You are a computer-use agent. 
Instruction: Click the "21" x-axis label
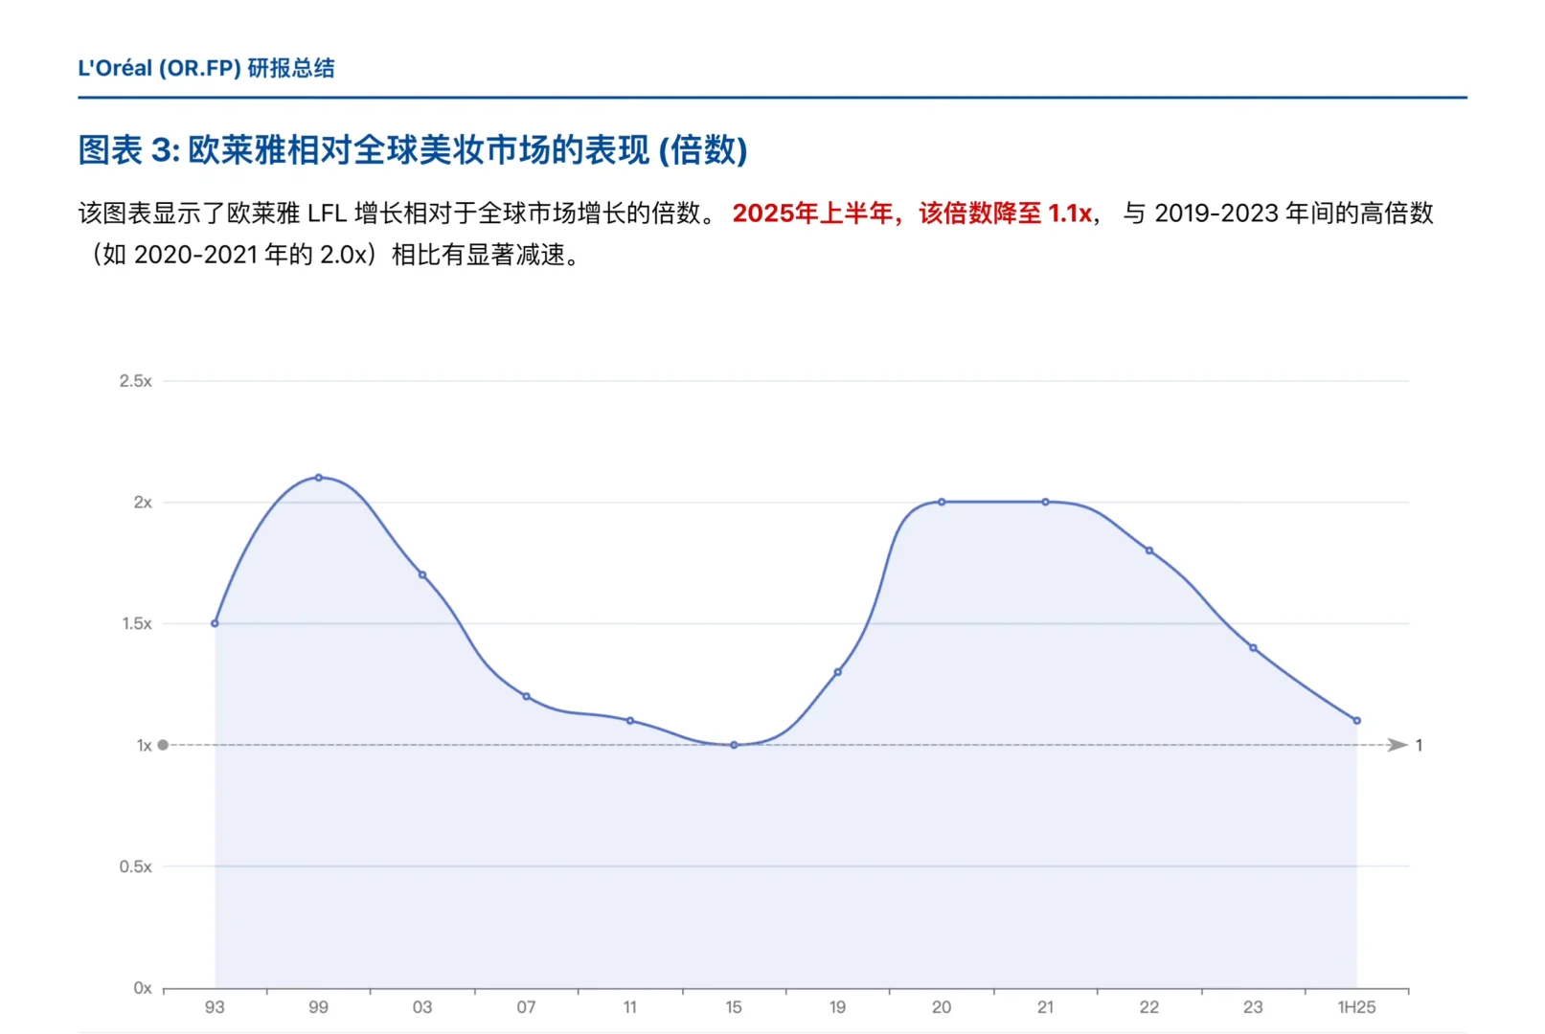click(1046, 1007)
